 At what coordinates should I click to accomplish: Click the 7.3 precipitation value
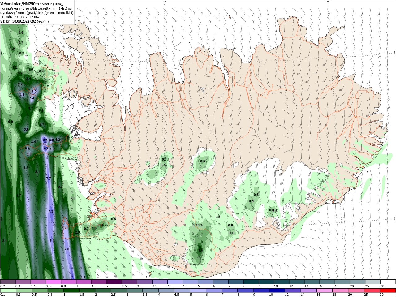51,211
